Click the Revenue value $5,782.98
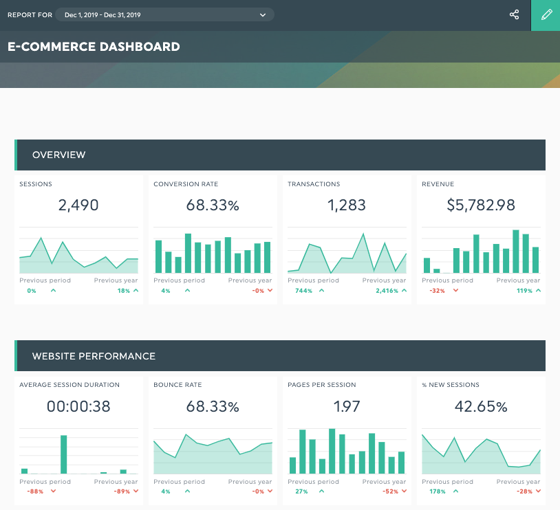The width and height of the screenshot is (560, 510). click(x=481, y=206)
